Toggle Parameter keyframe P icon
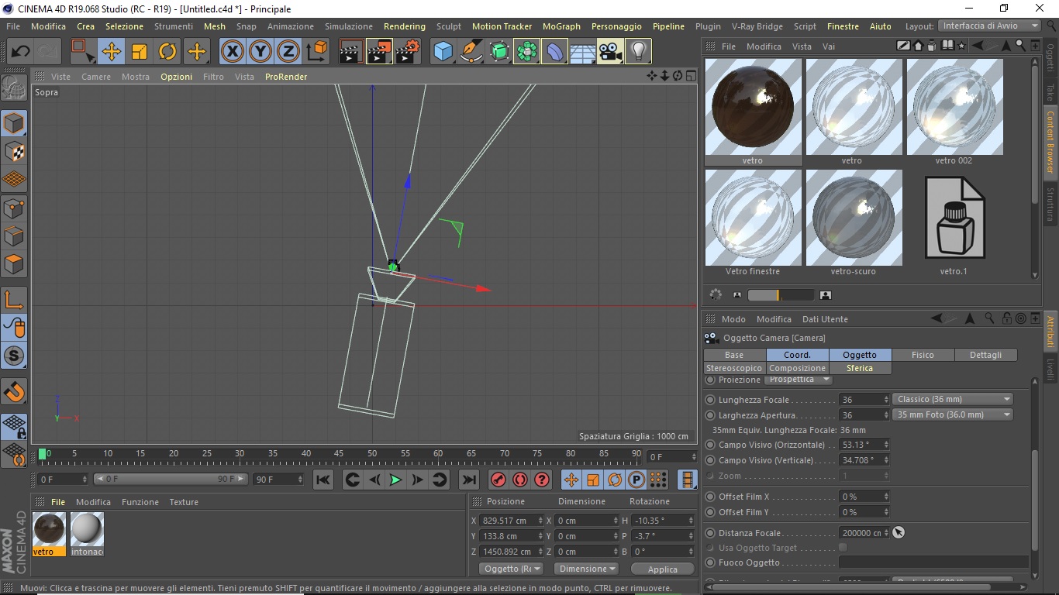The image size is (1059, 595). [636, 480]
